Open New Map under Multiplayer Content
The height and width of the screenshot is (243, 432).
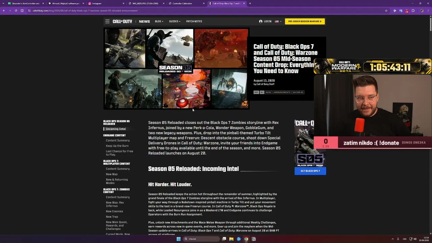(x=112, y=174)
